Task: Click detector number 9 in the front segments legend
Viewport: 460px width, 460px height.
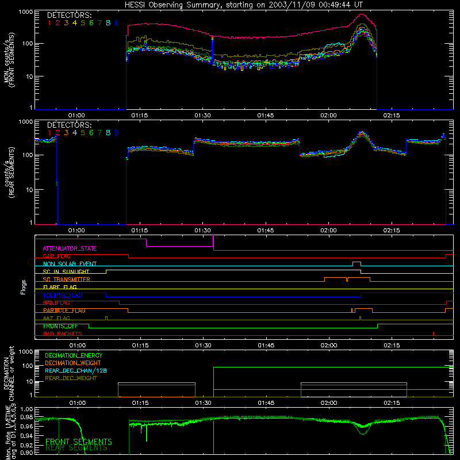Action: tap(117, 23)
